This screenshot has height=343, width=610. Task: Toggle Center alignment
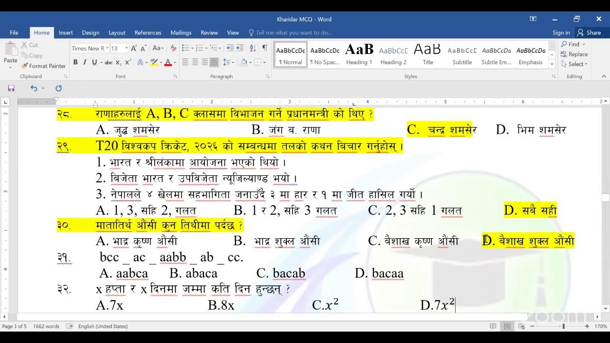[195, 62]
